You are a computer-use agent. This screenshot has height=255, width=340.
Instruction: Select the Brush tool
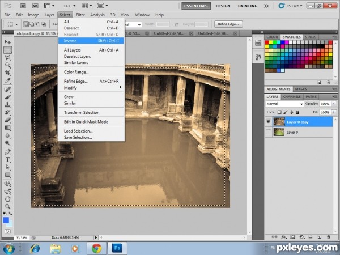(x=7, y=97)
